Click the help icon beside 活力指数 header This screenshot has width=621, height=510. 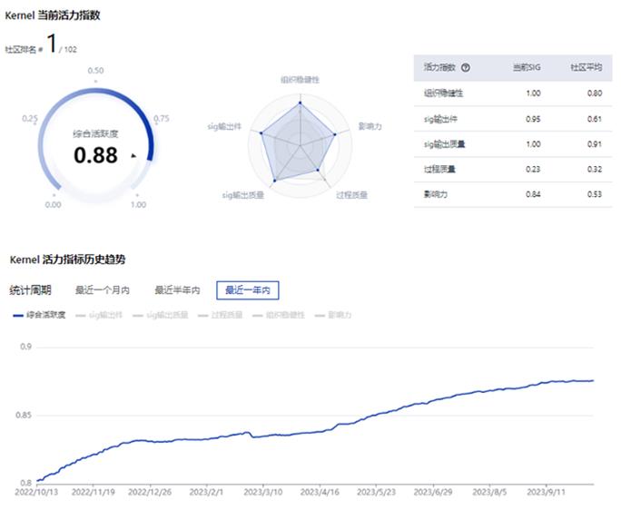[x=466, y=67]
